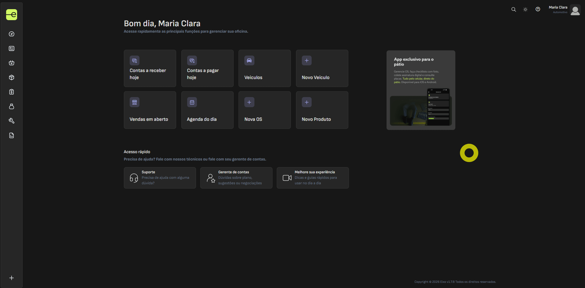Open the contact card icon in sidebar
This screenshot has height=288, width=585.
point(12,49)
